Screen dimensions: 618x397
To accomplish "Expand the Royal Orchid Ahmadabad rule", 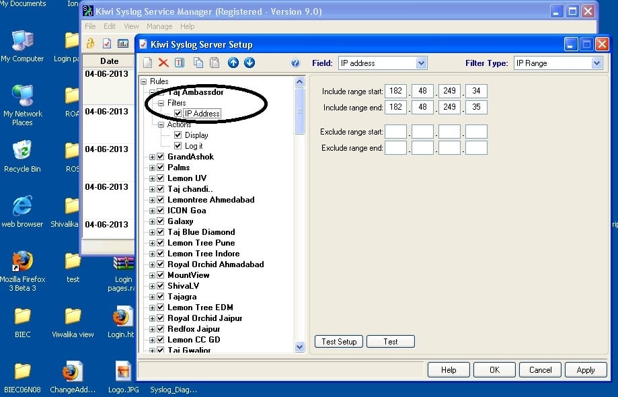I will pyautogui.click(x=152, y=264).
